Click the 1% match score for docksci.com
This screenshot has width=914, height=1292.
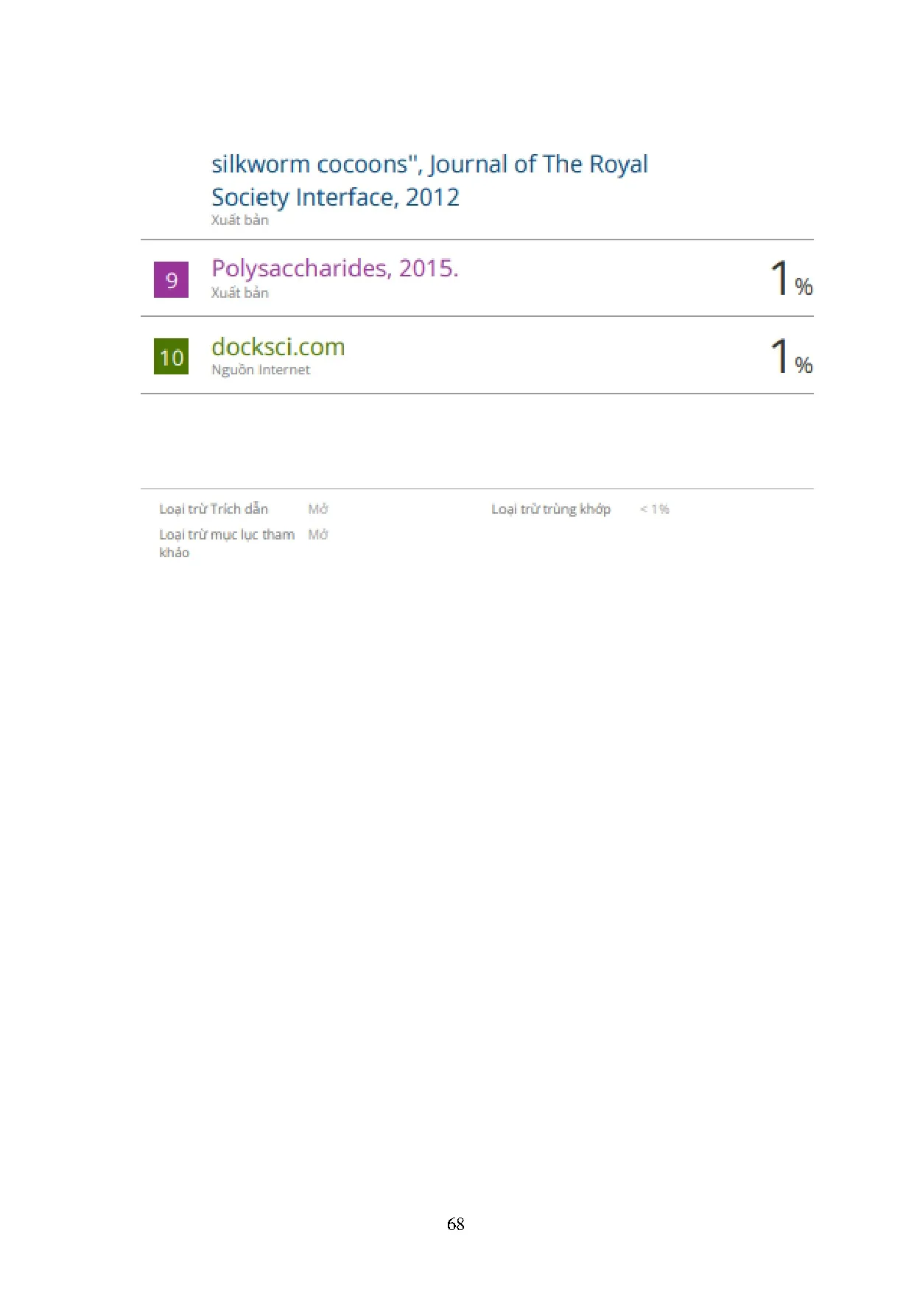tap(790, 357)
